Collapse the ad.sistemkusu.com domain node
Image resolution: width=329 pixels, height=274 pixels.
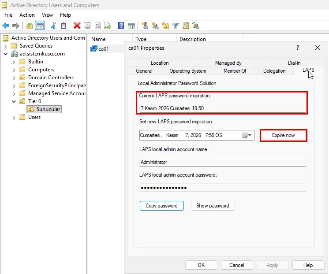click(x=6, y=54)
